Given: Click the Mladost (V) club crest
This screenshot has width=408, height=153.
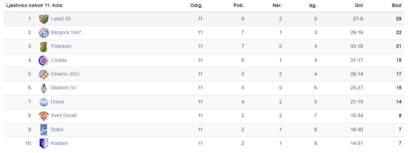Looking at the screenshot, I should [x=44, y=88].
